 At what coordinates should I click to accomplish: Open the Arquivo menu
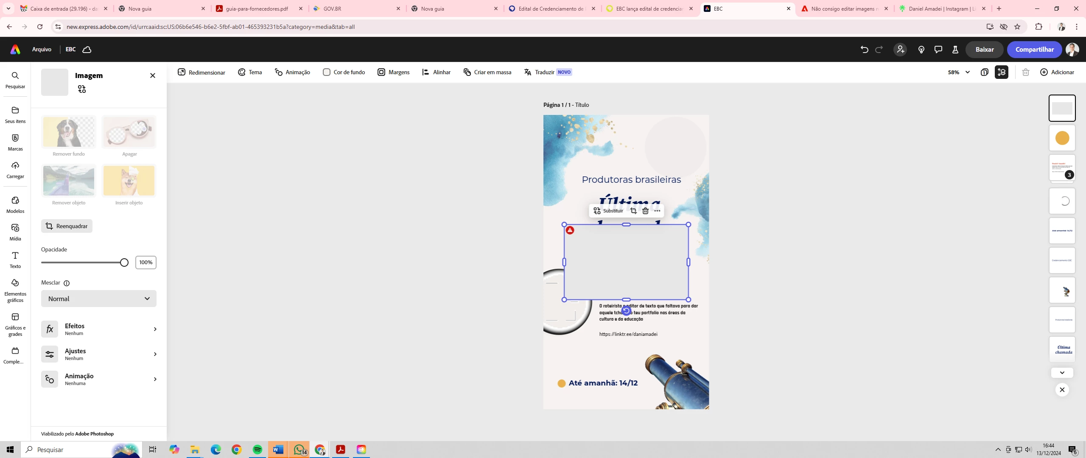(x=42, y=50)
